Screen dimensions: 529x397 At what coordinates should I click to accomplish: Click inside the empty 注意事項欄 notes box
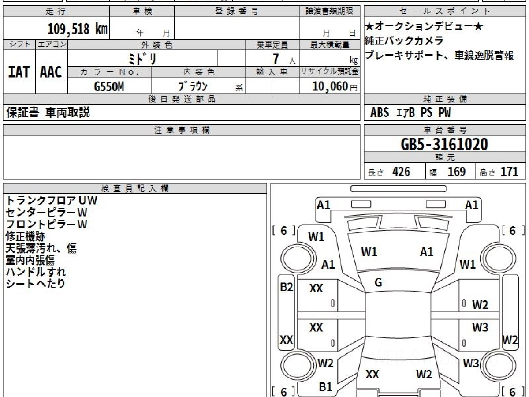181,157
